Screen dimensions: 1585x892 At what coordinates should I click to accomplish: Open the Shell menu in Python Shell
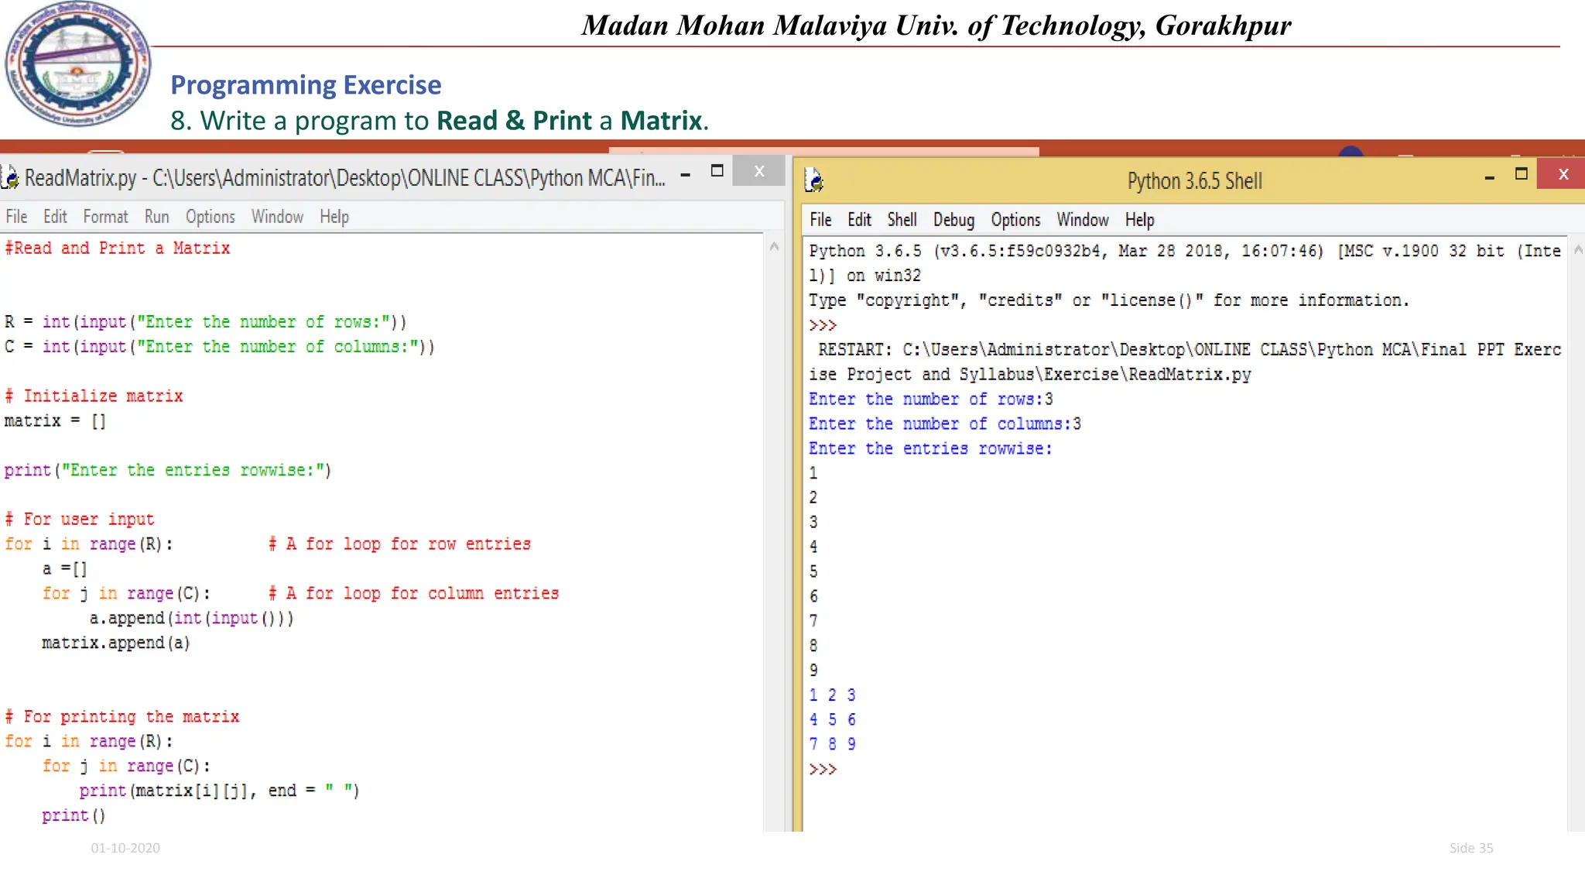click(x=902, y=220)
